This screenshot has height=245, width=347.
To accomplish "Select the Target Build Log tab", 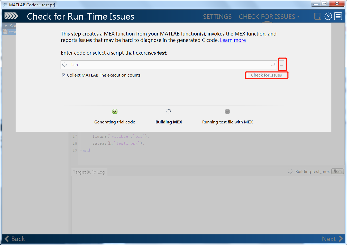I will click(x=89, y=172).
